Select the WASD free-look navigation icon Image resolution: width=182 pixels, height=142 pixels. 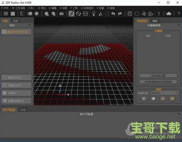pyautogui.click(x=86, y=14)
